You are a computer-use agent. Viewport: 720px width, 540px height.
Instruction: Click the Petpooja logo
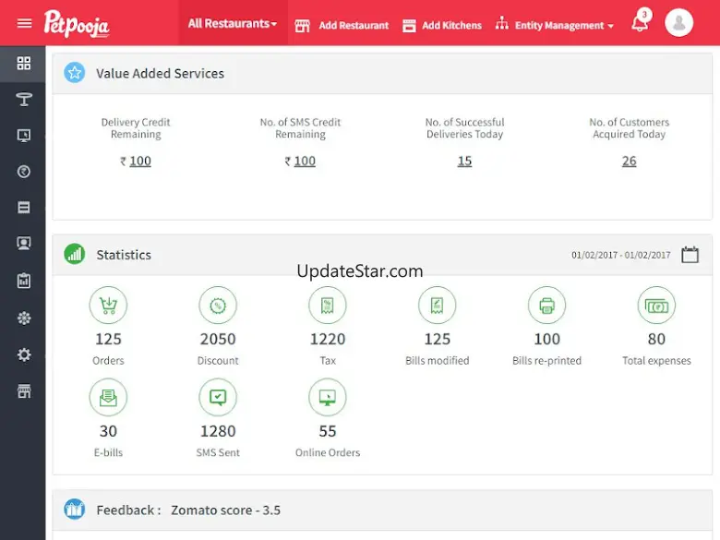click(77, 23)
